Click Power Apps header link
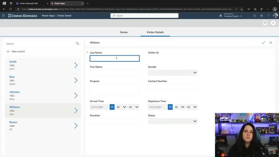279x157 pixels. click(48, 16)
